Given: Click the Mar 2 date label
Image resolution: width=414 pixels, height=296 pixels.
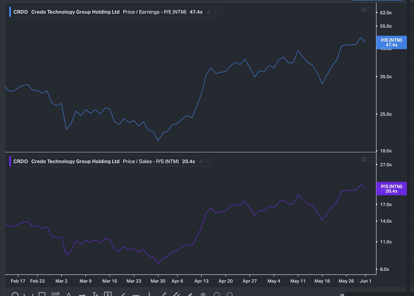Looking at the screenshot, I should click(x=61, y=281).
